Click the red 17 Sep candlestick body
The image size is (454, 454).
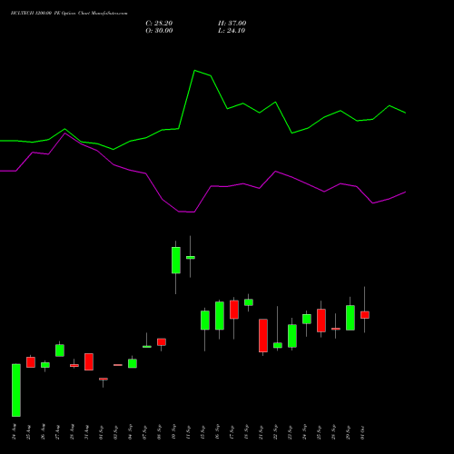pyautogui.click(x=234, y=310)
